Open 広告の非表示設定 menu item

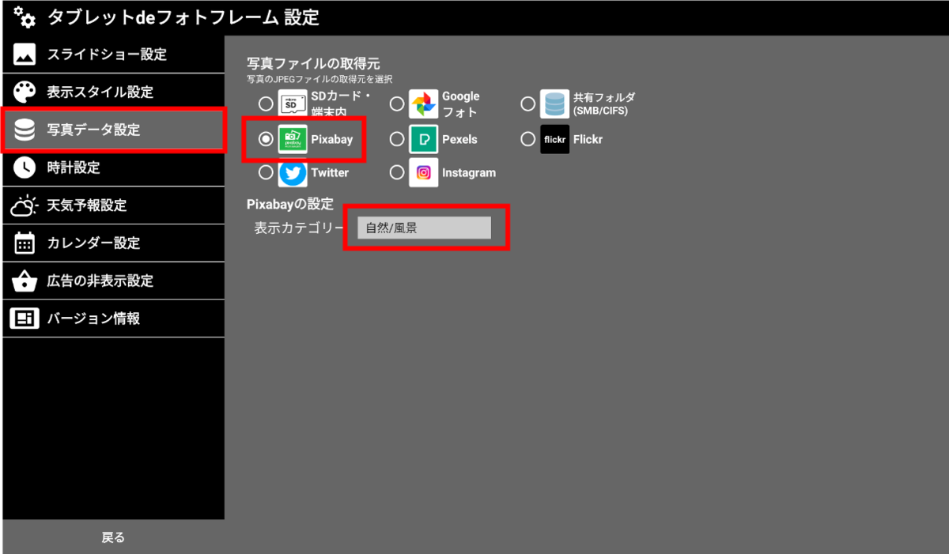pyautogui.click(x=113, y=281)
